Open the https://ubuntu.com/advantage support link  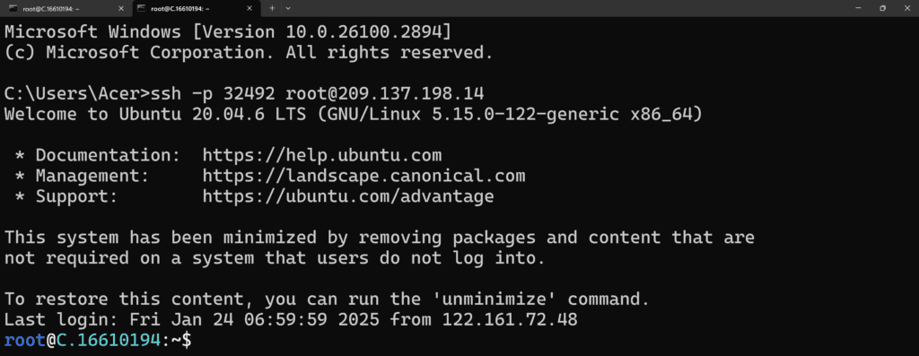(348, 196)
